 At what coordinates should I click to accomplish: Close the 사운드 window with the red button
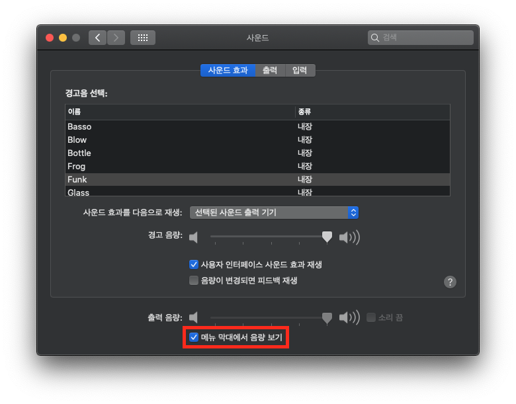50,38
